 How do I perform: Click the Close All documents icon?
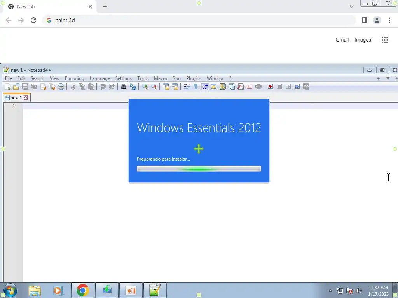[52, 87]
